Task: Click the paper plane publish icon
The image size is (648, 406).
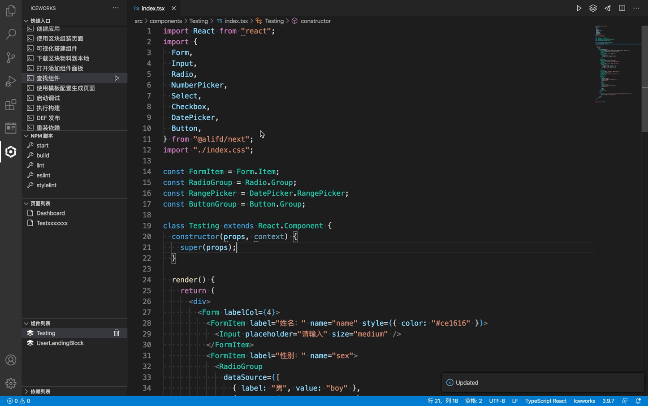Action: 608,8
